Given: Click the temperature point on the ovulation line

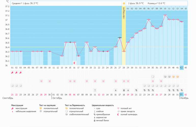Looking at the screenshot, I should pos(124,51).
